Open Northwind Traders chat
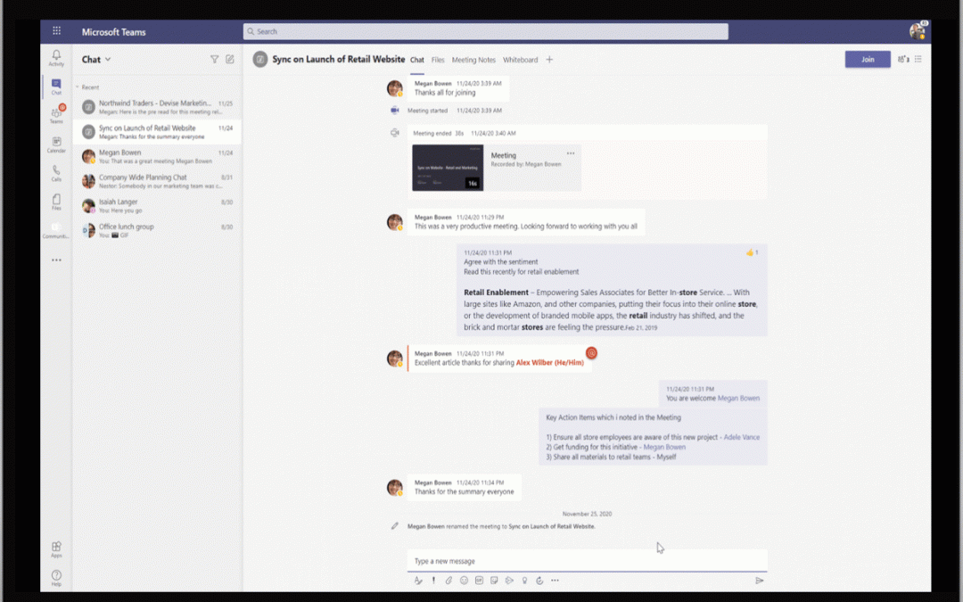 [157, 107]
